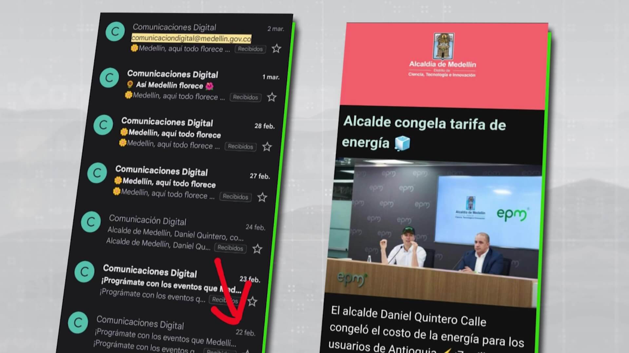Open sender avatar of 28 feb. email

tap(103, 125)
